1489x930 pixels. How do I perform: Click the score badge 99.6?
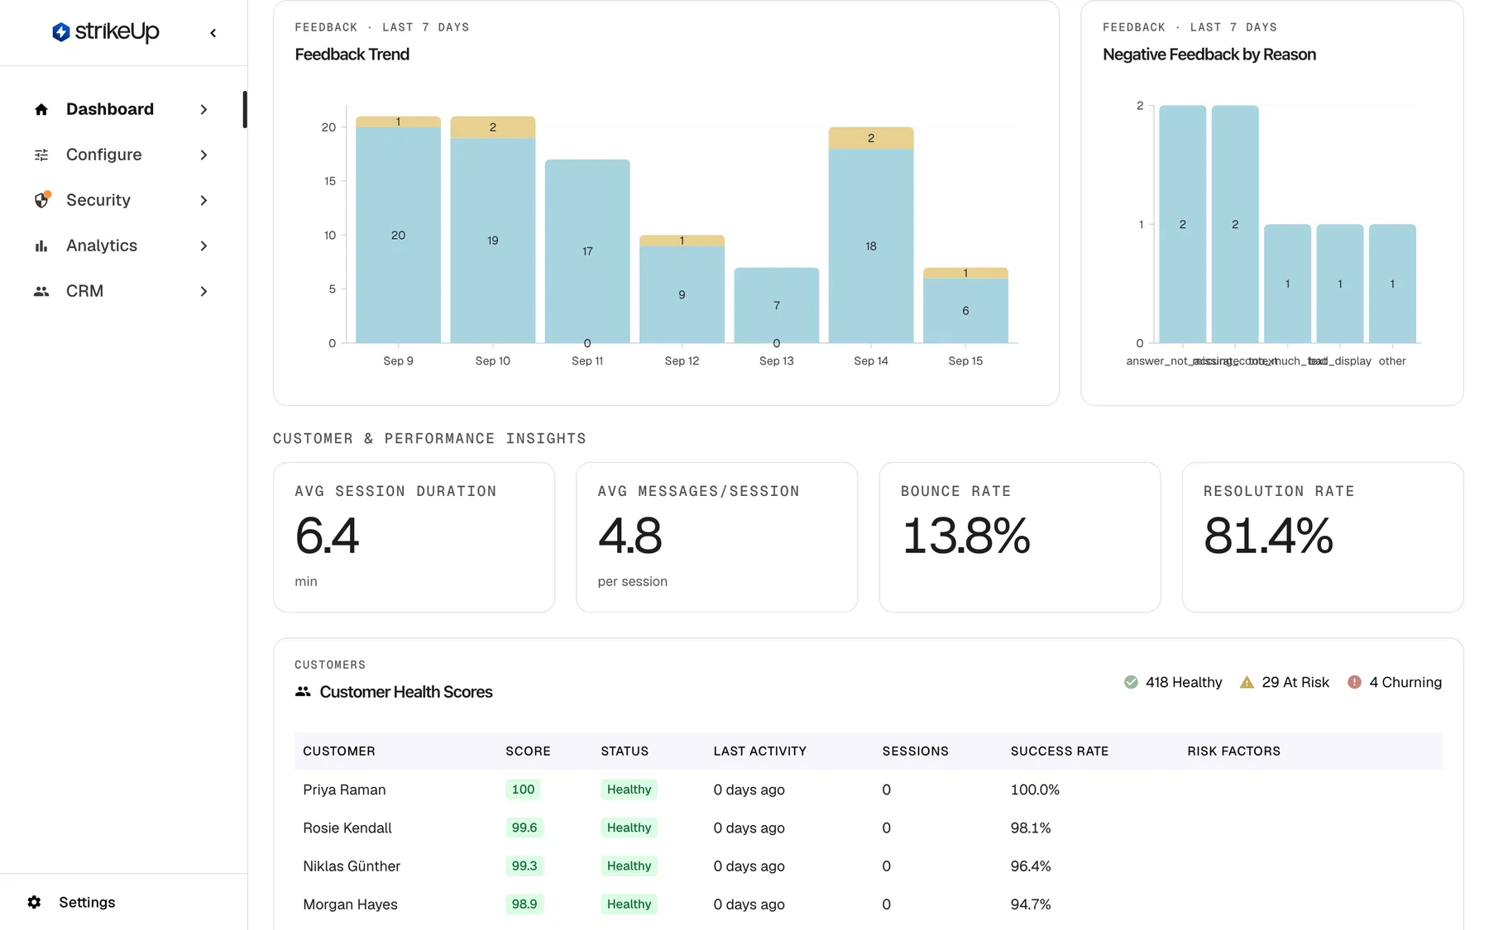click(x=524, y=827)
